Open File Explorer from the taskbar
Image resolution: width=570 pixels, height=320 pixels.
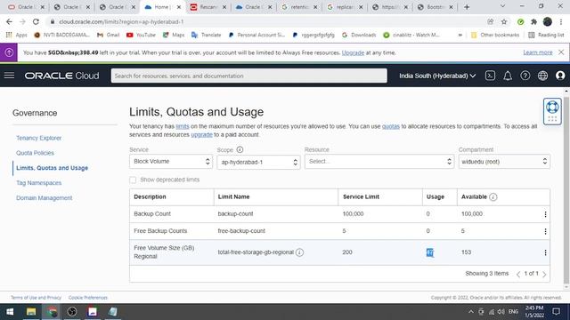pos(31,312)
